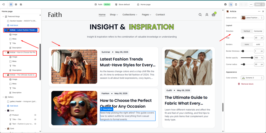Open the Save button dropdown arrow
Image resolution: width=266 pixels, height=133 pixels.
coord(263,4)
